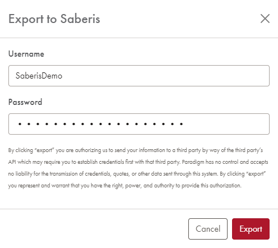The height and width of the screenshot is (248, 278).
Task: Focus the Username input field
Action: (x=139, y=76)
